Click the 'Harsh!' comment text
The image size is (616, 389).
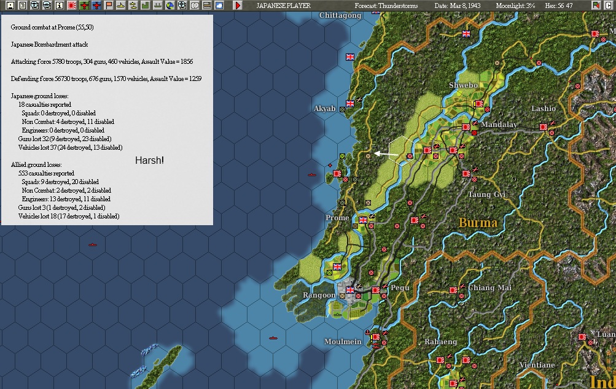click(149, 160)
